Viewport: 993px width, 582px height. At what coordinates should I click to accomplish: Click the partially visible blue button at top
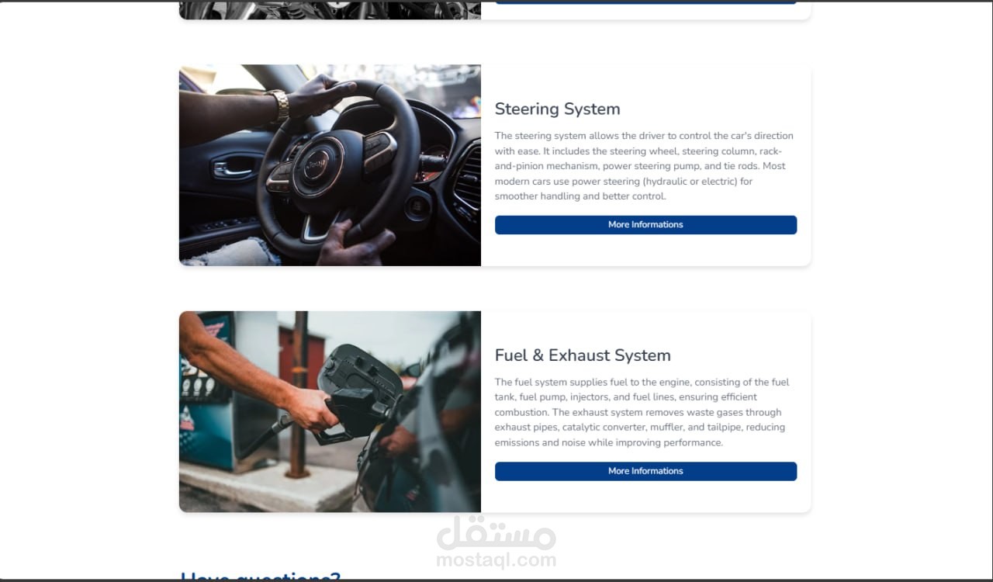[x=645, y=2]
